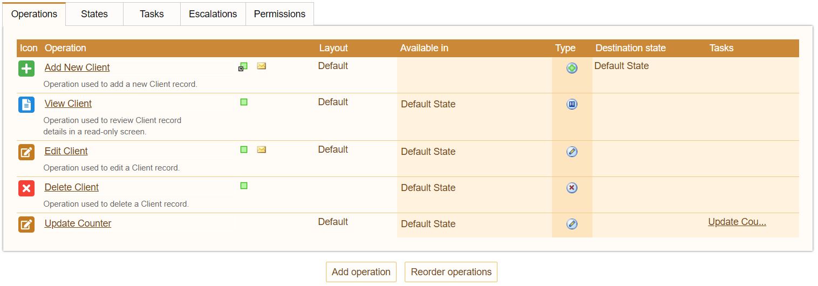Click green square indicator in Delete Client row

point(244,186)
